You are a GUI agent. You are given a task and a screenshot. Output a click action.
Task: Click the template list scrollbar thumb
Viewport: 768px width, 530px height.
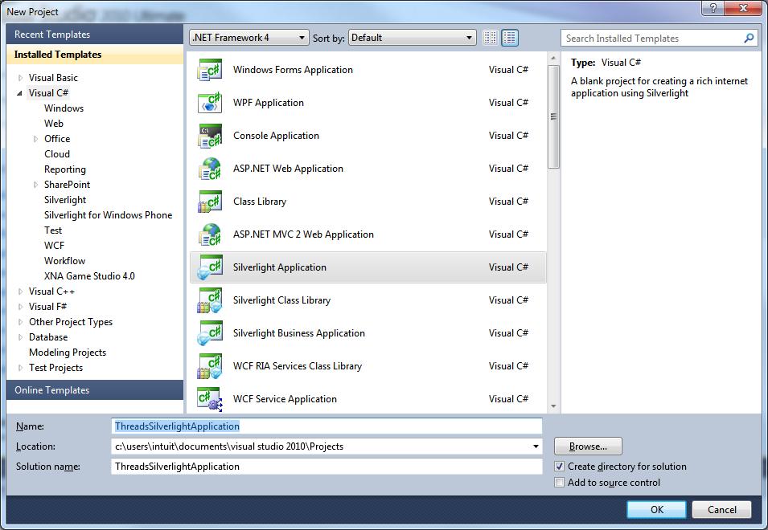[x=553, y=117]
